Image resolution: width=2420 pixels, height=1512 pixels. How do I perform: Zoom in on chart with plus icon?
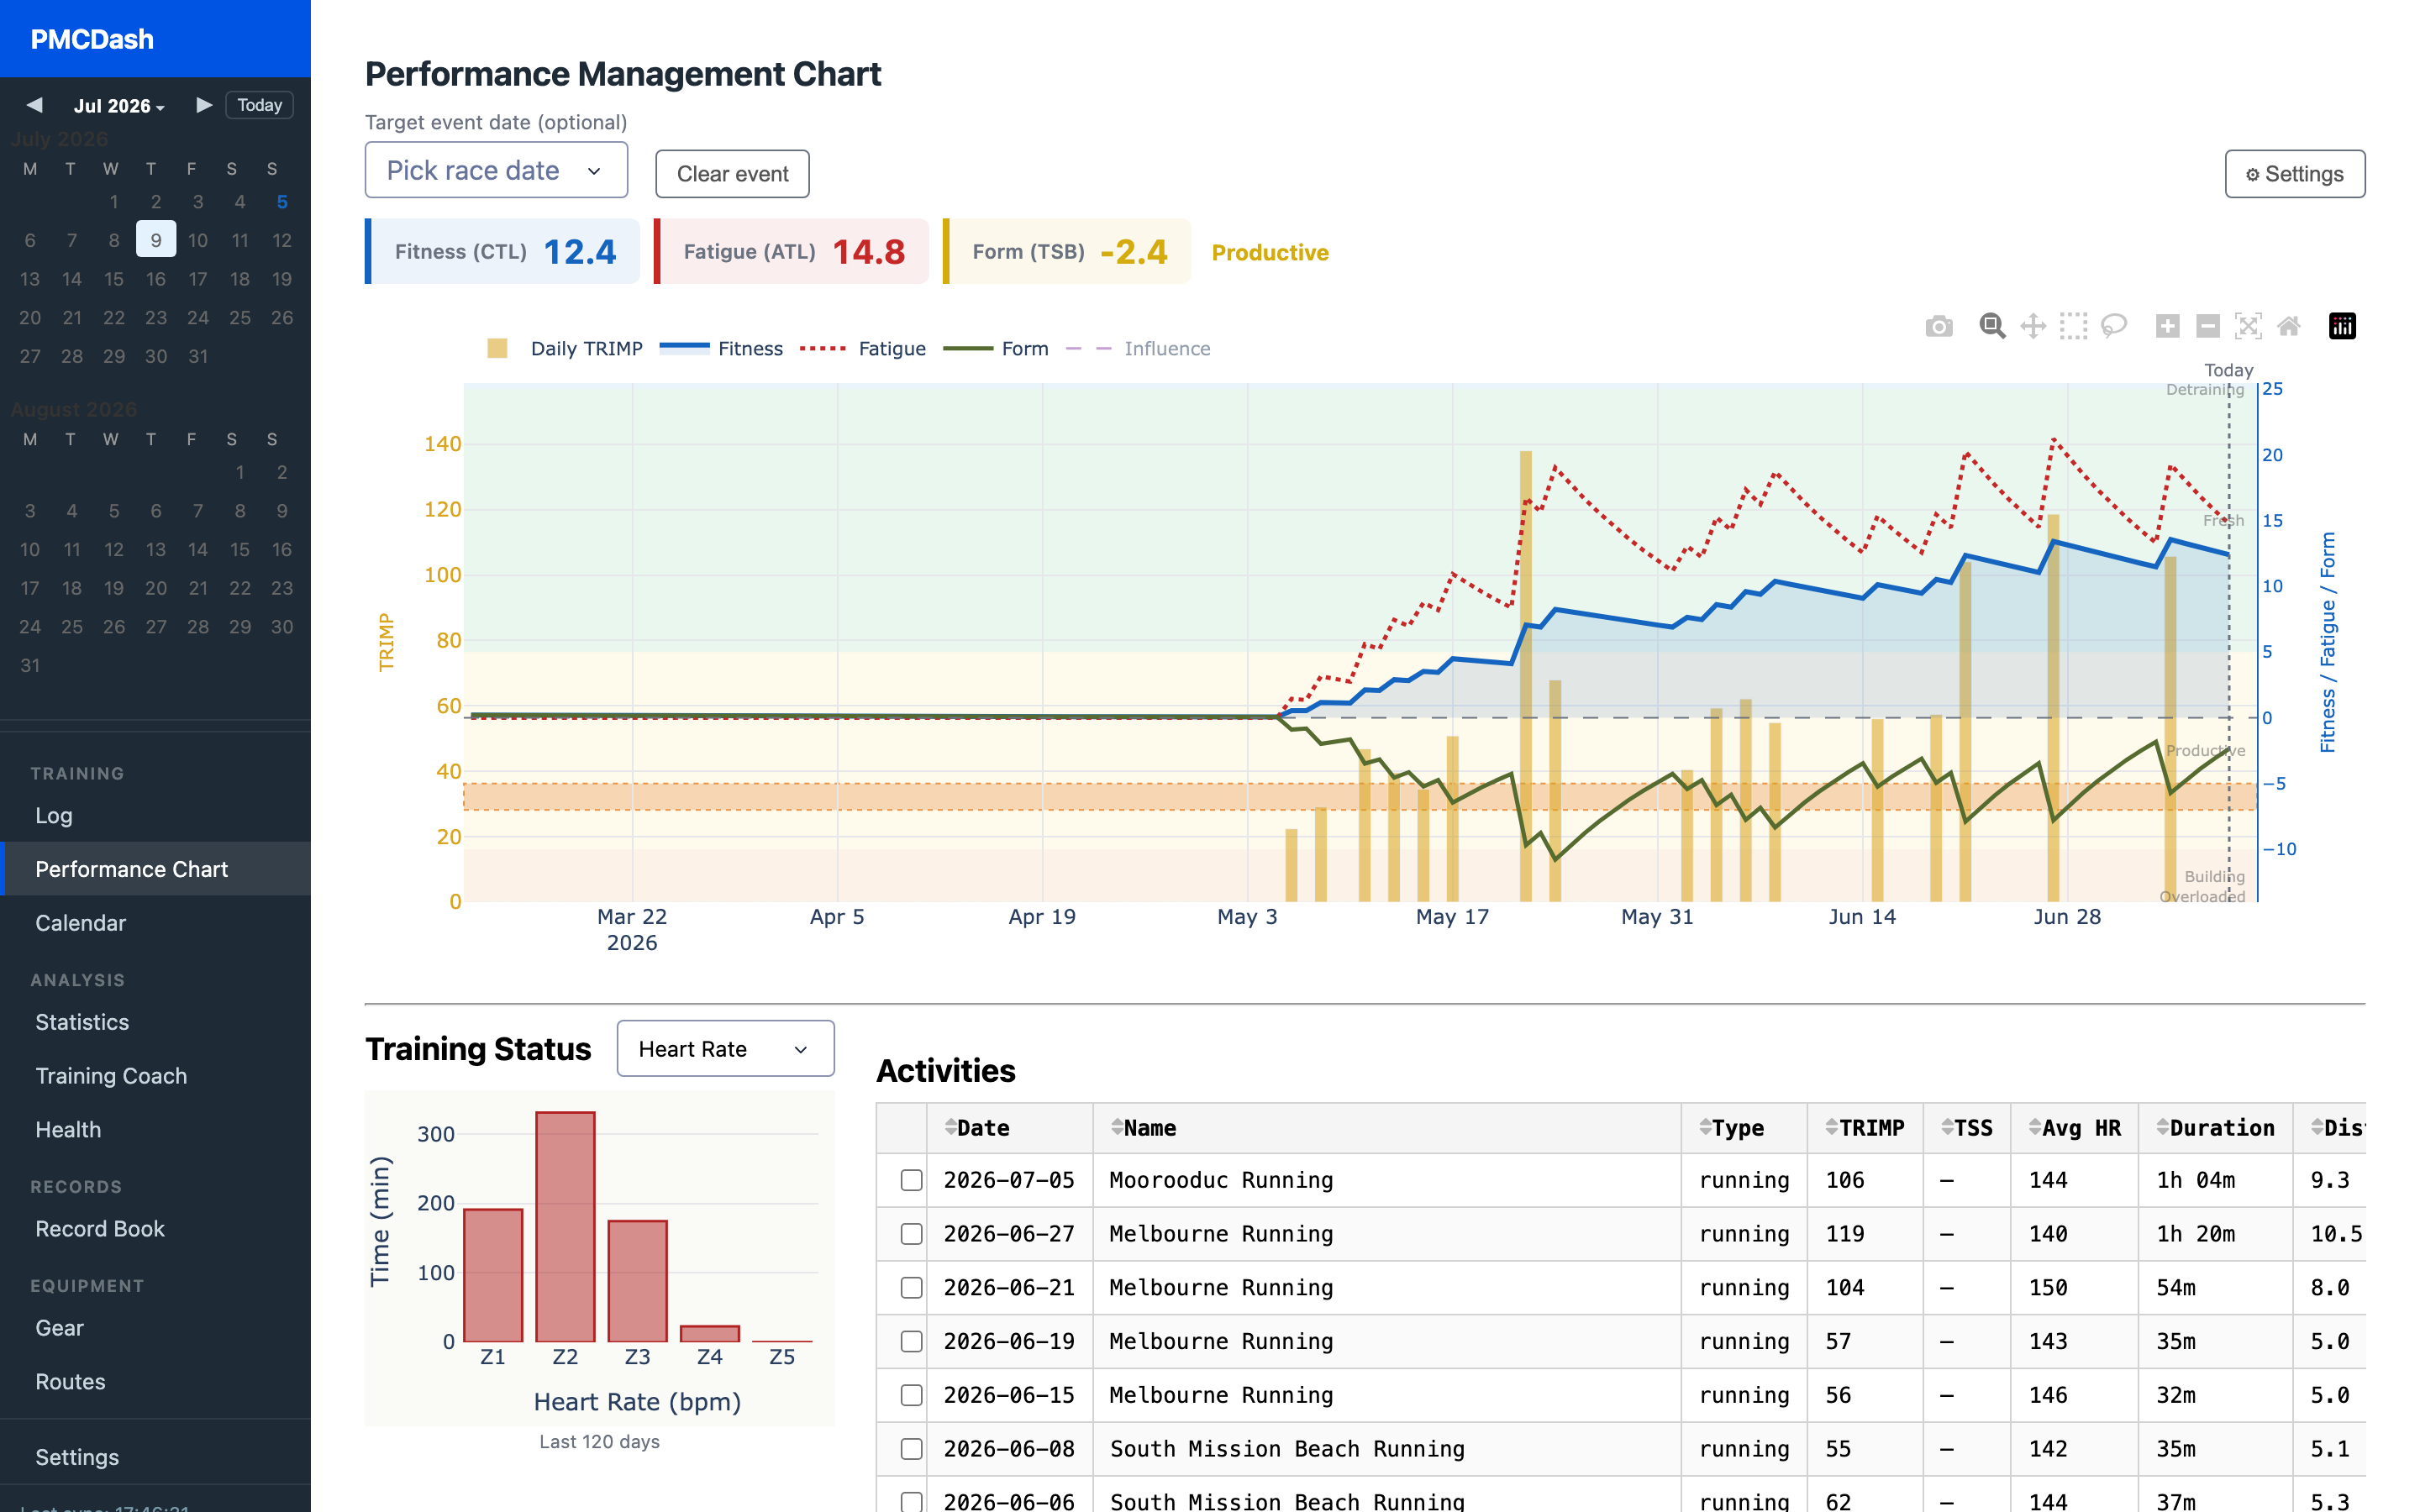click(x=2167, y=326)
